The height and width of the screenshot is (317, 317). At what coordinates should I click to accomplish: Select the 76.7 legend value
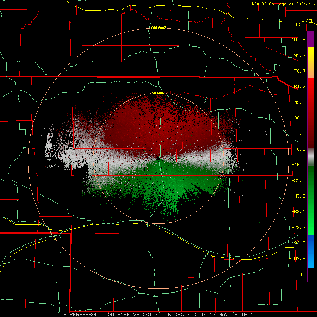coord(300,71)
